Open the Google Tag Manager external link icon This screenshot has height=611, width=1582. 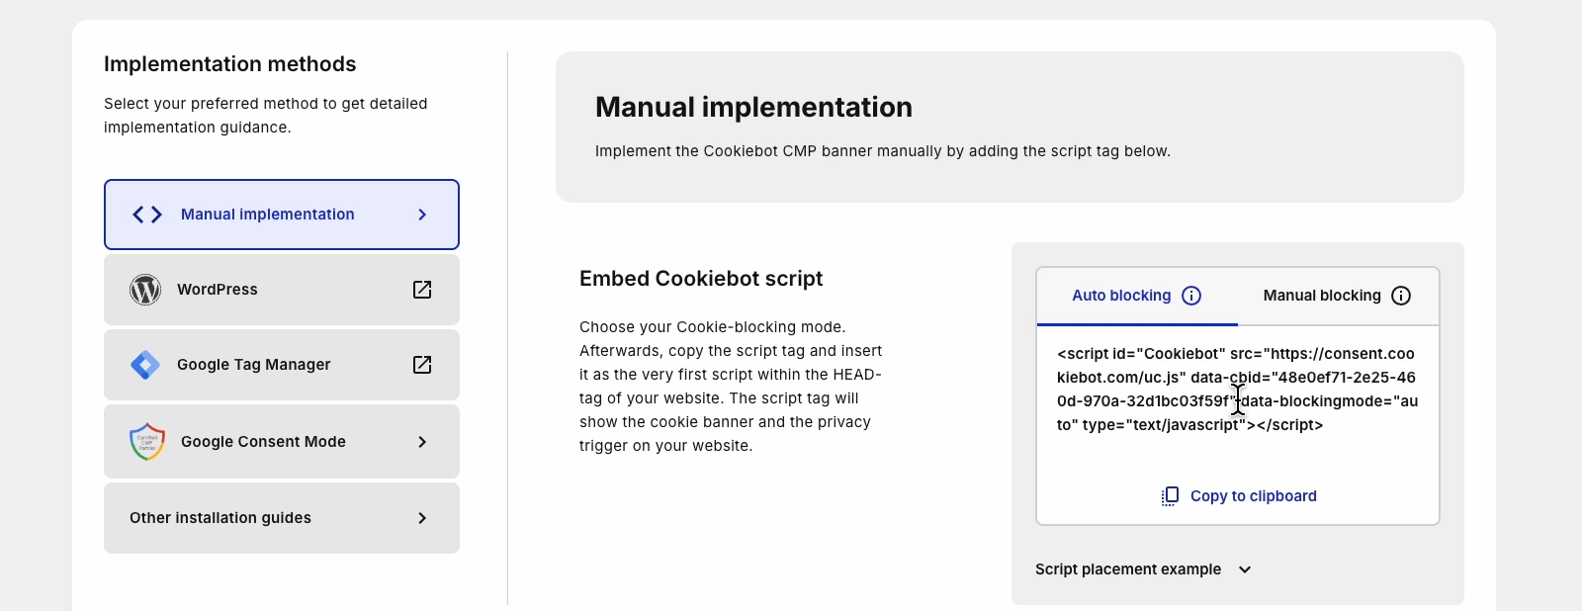click(x=422, y=365)
